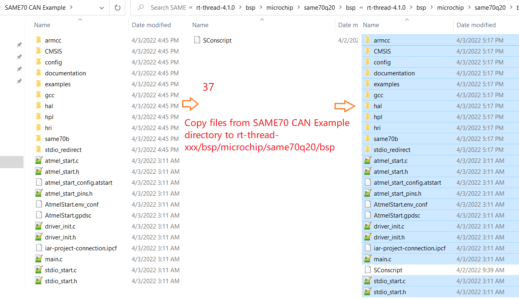
Task: Select the highlighted CMSIS folder dated 5:17 PM
Action: pyautogui.click(x=382, y=51)
